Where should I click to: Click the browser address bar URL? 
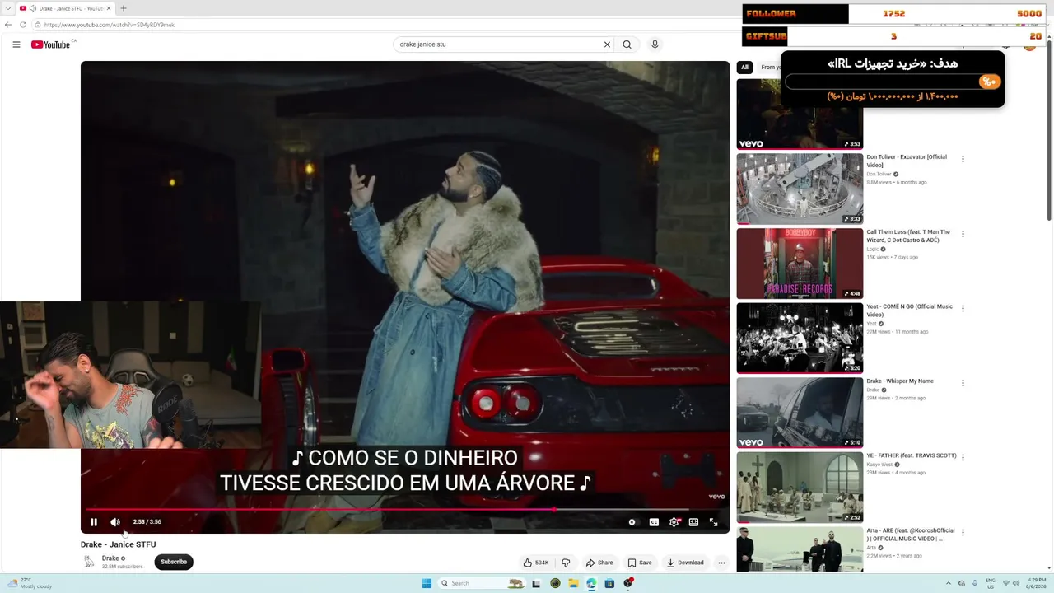[110, 25]
